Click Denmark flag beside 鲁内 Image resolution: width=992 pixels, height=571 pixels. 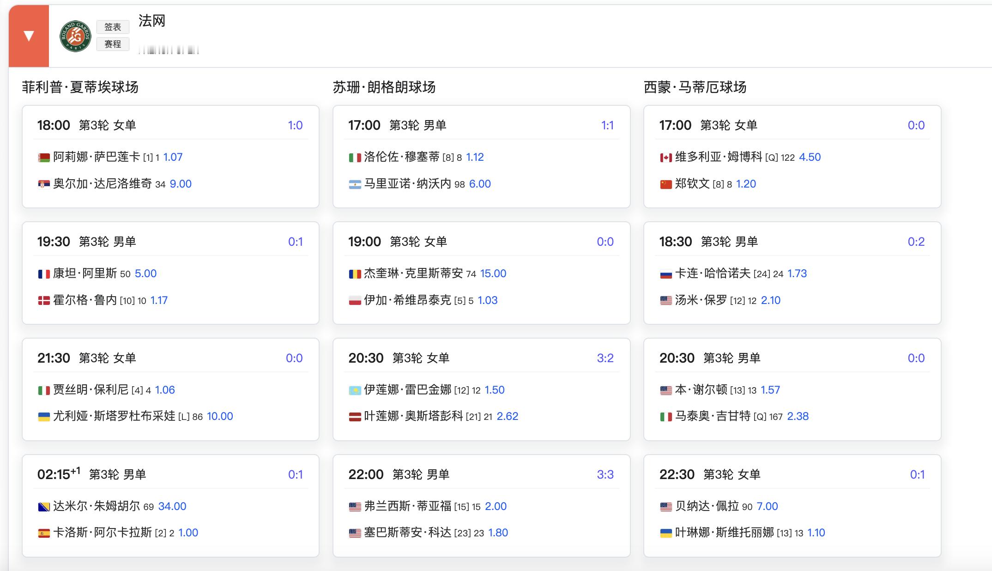pyautogui.click(x=44, y=301)
